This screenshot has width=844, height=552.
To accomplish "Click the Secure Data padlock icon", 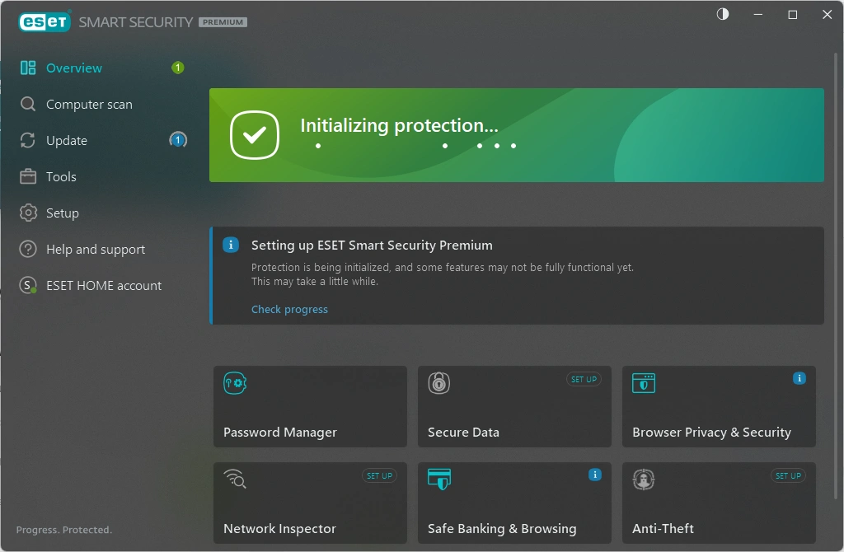I will coord(438,383).
